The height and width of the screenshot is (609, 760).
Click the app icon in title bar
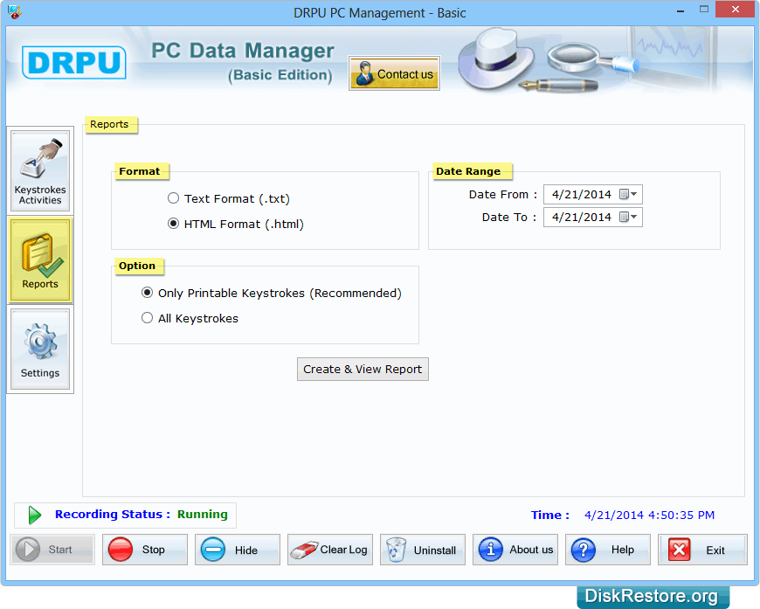point(15,11)
